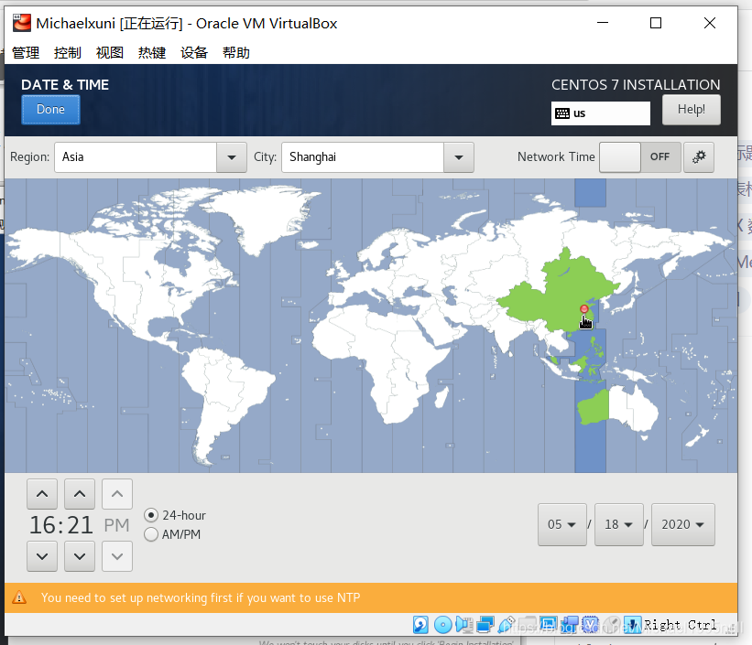Click the display settings status icon

(549, 624)
